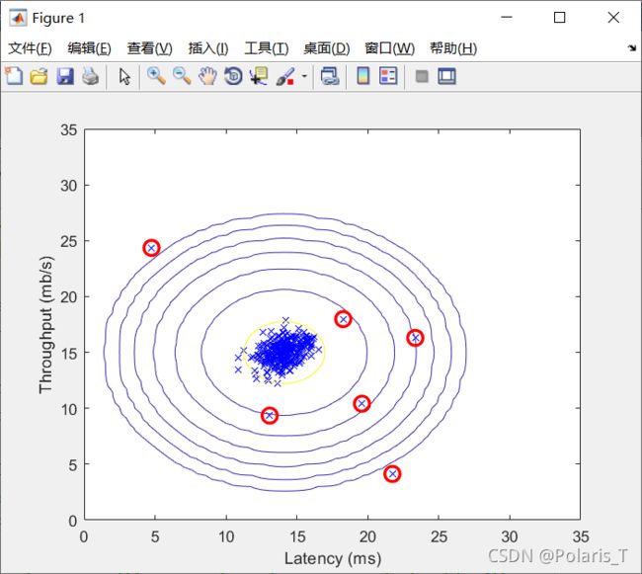
Task: Activate the Zoom Out magnifier tool
Action: [182, 76]
